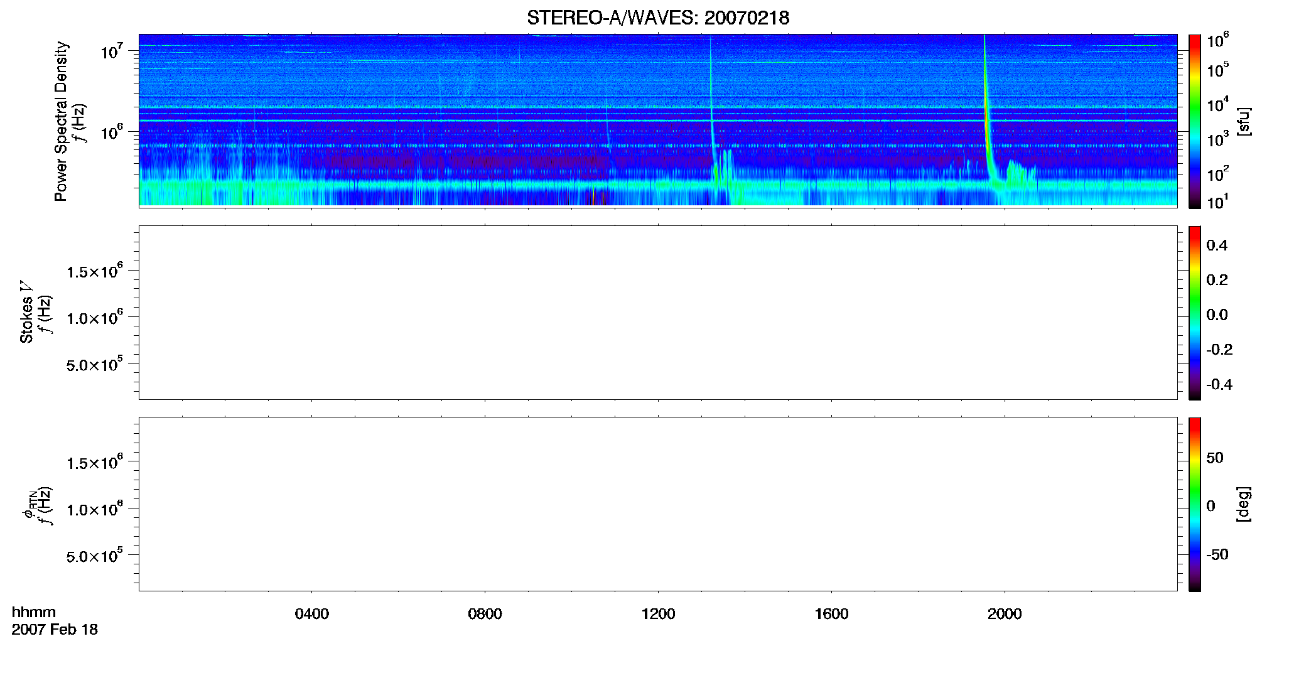The width and height of the screenshot is (1316, 678).
Task: Click the 1200 time tick label
Action: pyautogui.click(x=658, y=614)
